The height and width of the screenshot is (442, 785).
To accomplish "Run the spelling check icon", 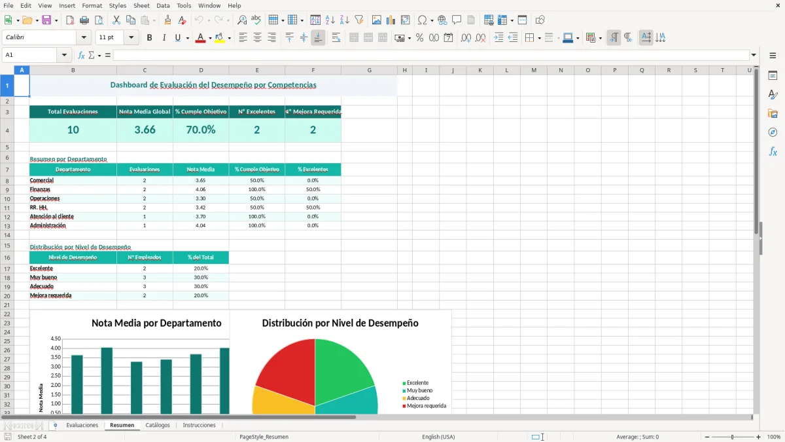I will coord(256,20).
